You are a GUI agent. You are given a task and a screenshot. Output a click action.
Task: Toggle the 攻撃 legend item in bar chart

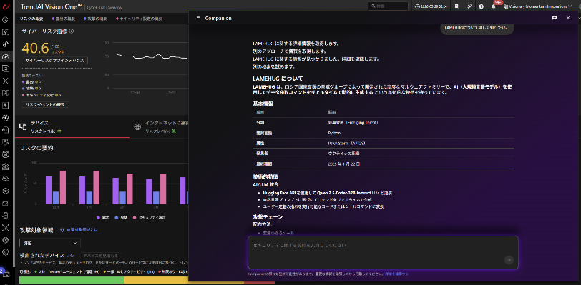[121, 217]
